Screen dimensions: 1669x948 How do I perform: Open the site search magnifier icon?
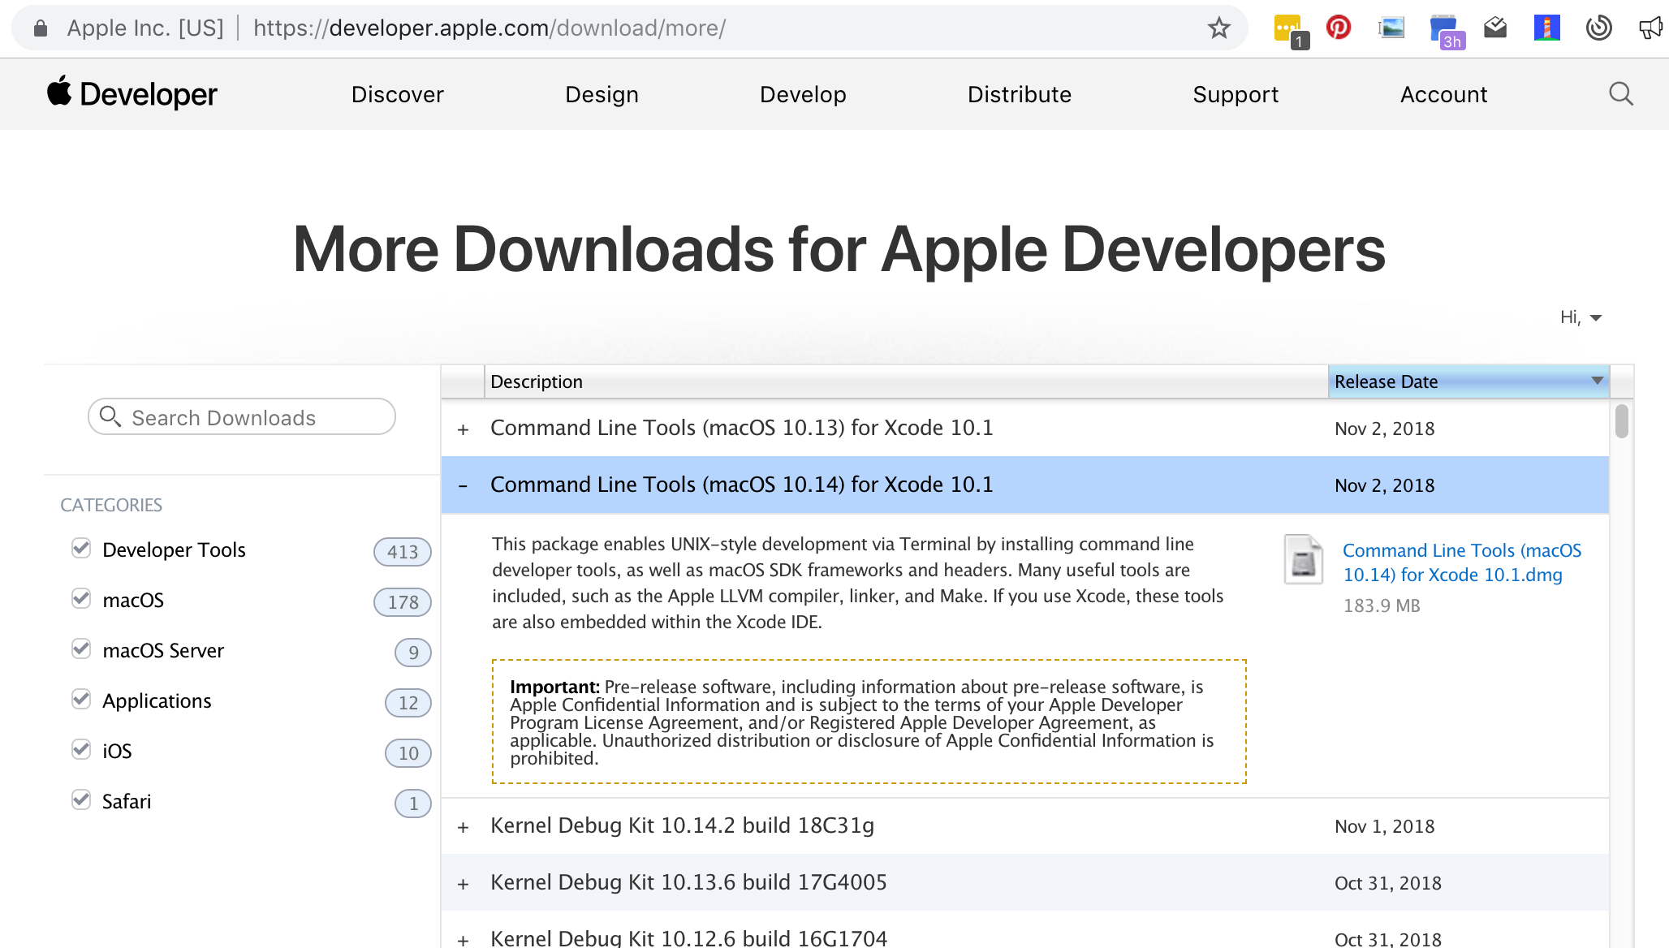click(1620, 94)
